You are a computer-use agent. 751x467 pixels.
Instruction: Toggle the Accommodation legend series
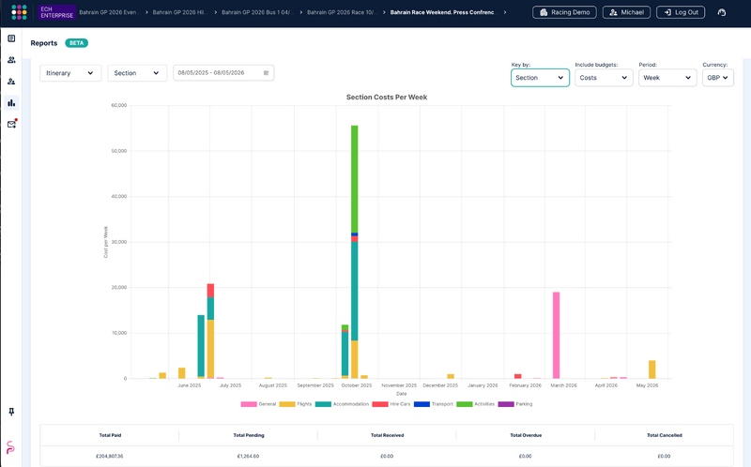[x=342, y=404]
